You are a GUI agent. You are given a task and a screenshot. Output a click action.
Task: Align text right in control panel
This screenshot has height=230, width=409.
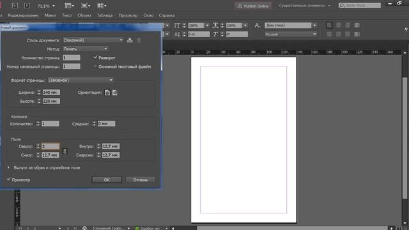(x=348, y=25)
